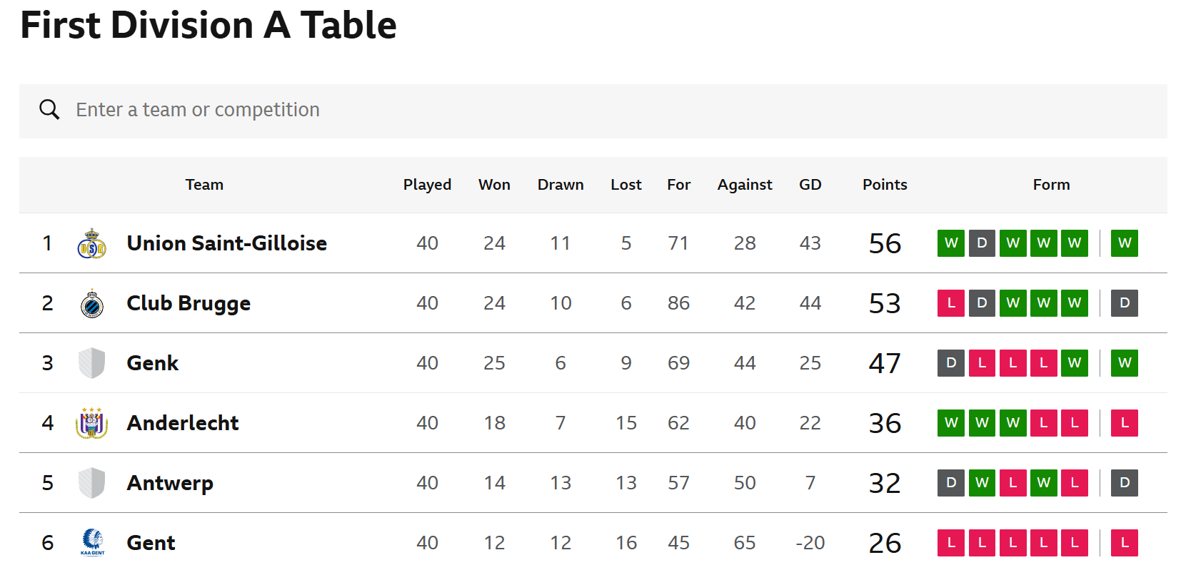Open the Union Saint-Gilloise team link
The width and height of the screenshot is (1181, 570).
point(227,243)
